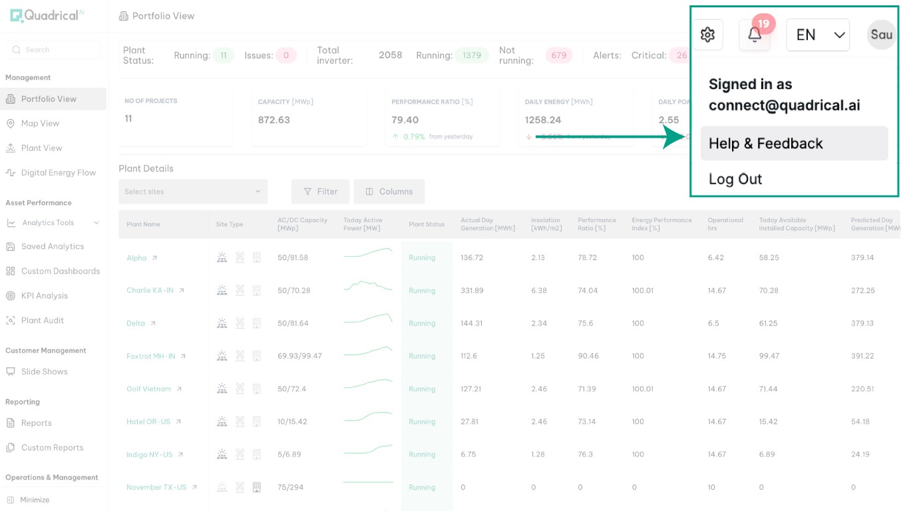Click the solar panel icon in Alpha row
This screenshot has height=511, width=909.
click(222, 257)
